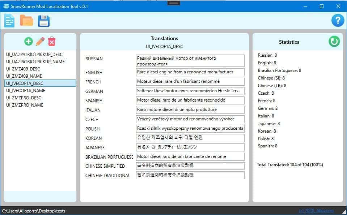This screenshot has height=215, width=347.
Task: Choose UI_IVECOF1A_NAME from the list
Action: click(x=26, y=91)
